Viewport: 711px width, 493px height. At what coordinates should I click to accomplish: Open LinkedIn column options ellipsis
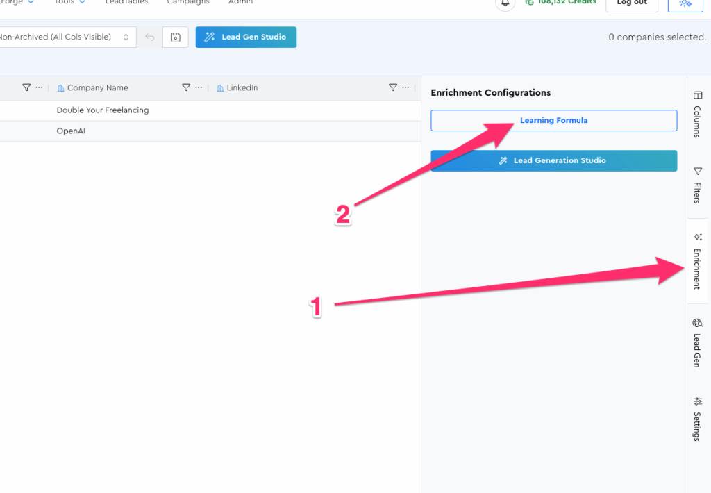coord(405,87)
